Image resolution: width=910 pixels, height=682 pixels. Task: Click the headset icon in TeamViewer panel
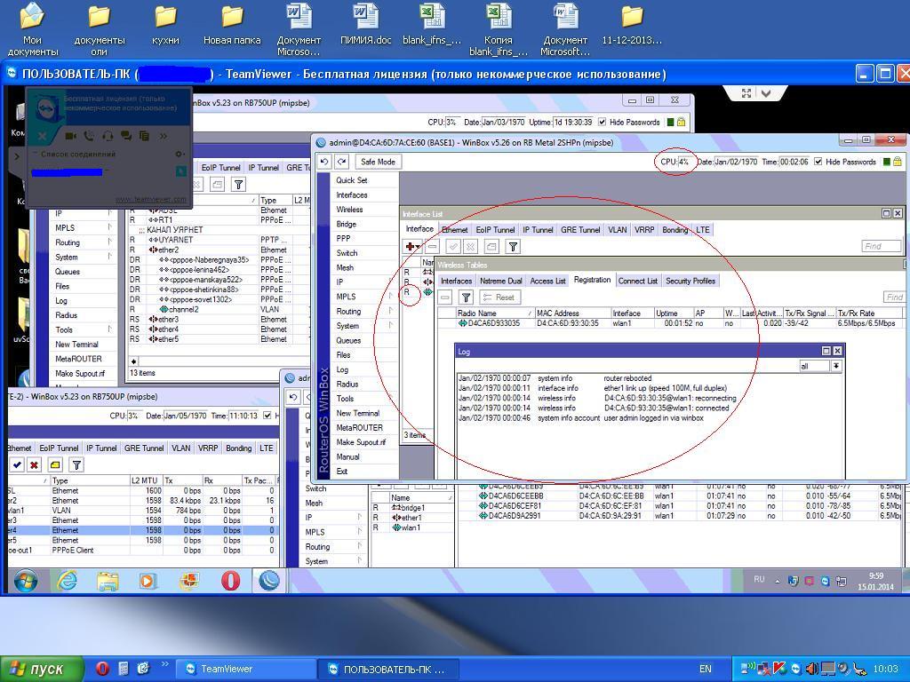(108, 136)
